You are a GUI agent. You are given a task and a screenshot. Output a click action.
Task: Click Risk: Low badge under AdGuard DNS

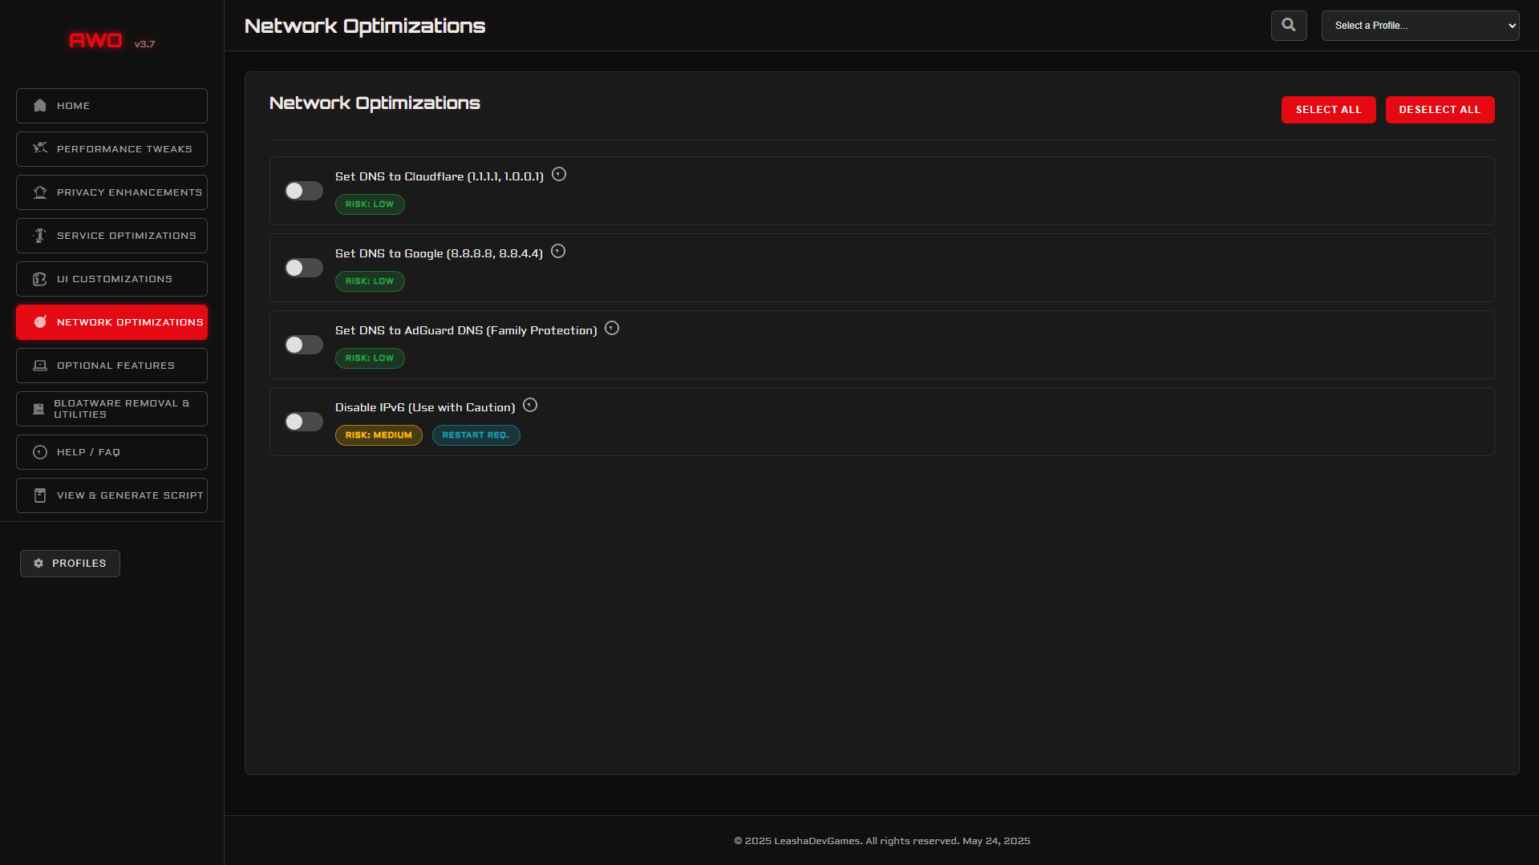(x=370, y=358)
